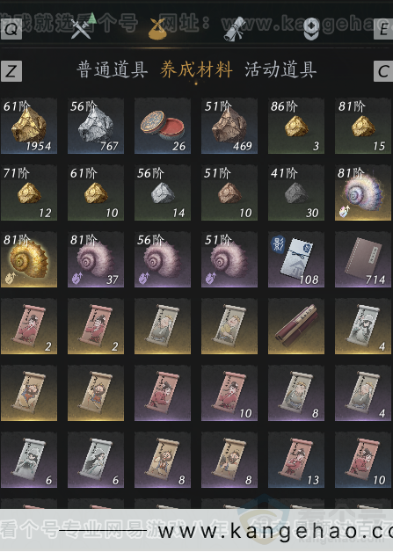The image size is (393, 552).
Task: Select the 81阶 golden conch shell
Action: coord(29,259)
